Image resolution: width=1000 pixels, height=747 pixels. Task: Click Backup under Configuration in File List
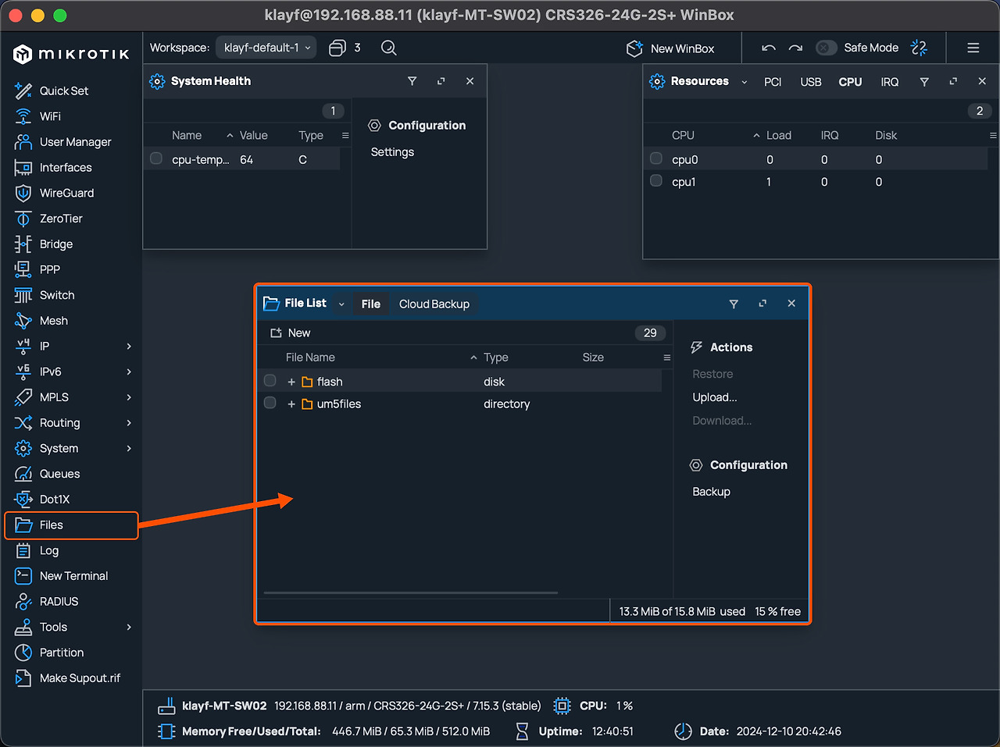711,492
